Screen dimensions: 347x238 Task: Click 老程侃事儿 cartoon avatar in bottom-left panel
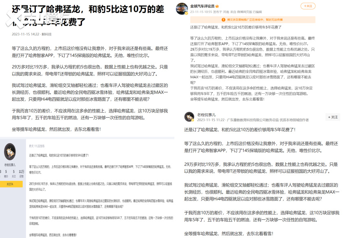pos(10,152)
